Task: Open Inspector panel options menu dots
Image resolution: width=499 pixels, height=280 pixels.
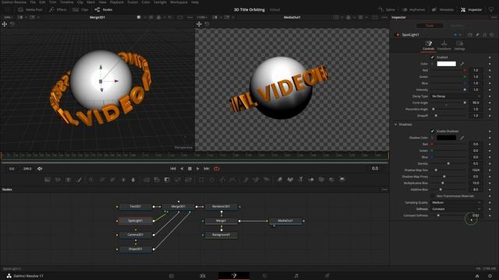Action: pos(494,17)
